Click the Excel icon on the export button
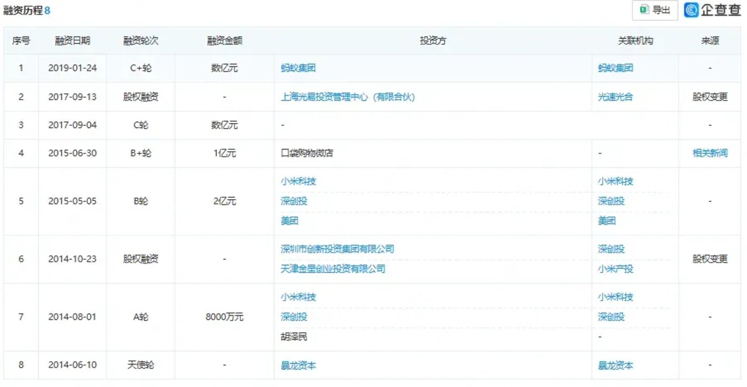This screenshot has height=387, width=747. point(644,10)
